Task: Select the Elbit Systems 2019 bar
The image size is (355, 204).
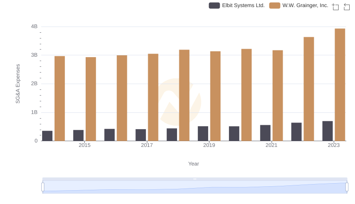Action: tap(203, 134)
